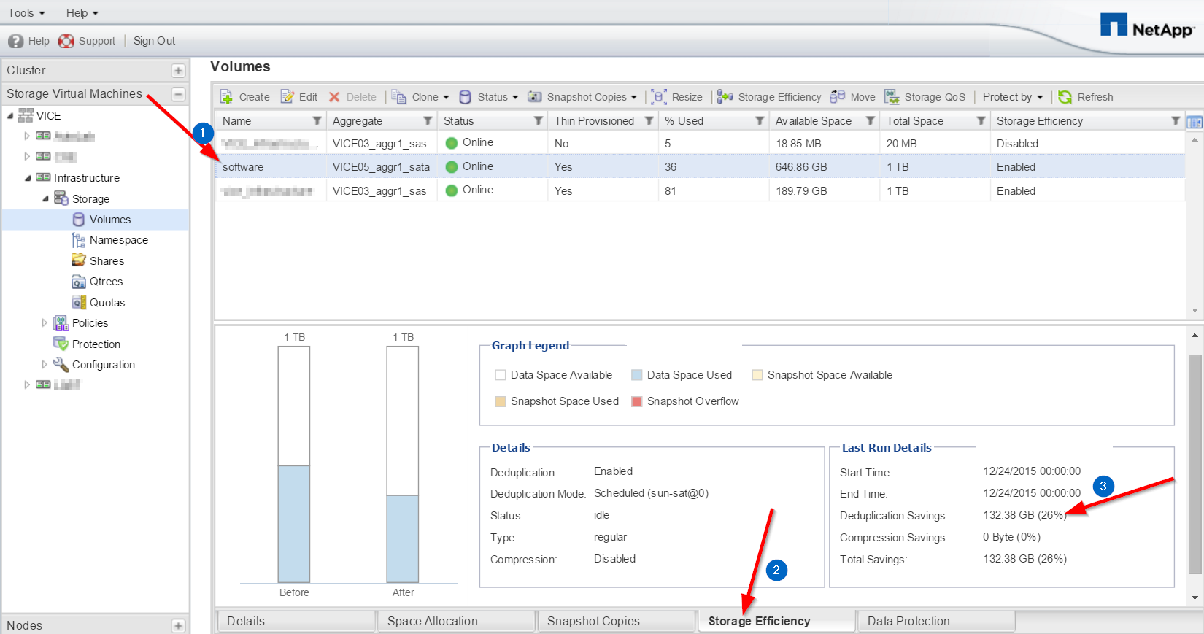1204x634 pixels.
Task: Expand the Policies tree node
Action: coord(45,323)
